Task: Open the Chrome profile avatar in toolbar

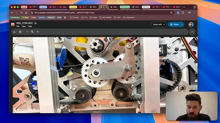Action: [190, 13]
